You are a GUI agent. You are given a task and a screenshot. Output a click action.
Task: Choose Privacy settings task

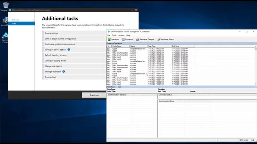pos(74,33)
